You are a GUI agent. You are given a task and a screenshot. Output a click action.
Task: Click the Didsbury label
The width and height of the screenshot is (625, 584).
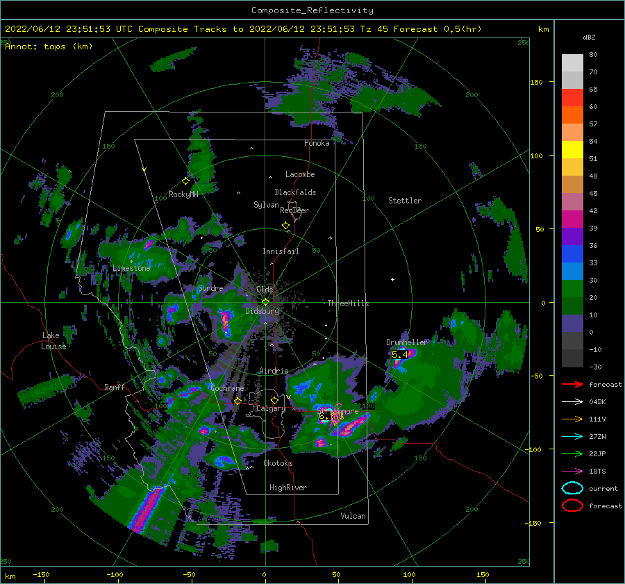click(x=262, y=311)
